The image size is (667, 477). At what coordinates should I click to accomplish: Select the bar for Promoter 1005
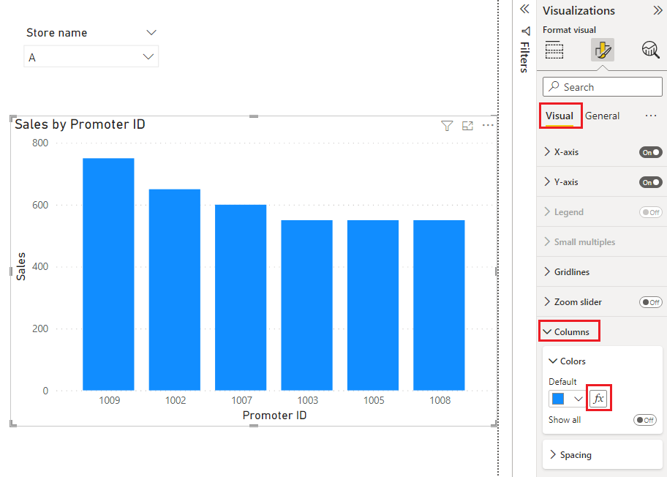click(373, 305)
